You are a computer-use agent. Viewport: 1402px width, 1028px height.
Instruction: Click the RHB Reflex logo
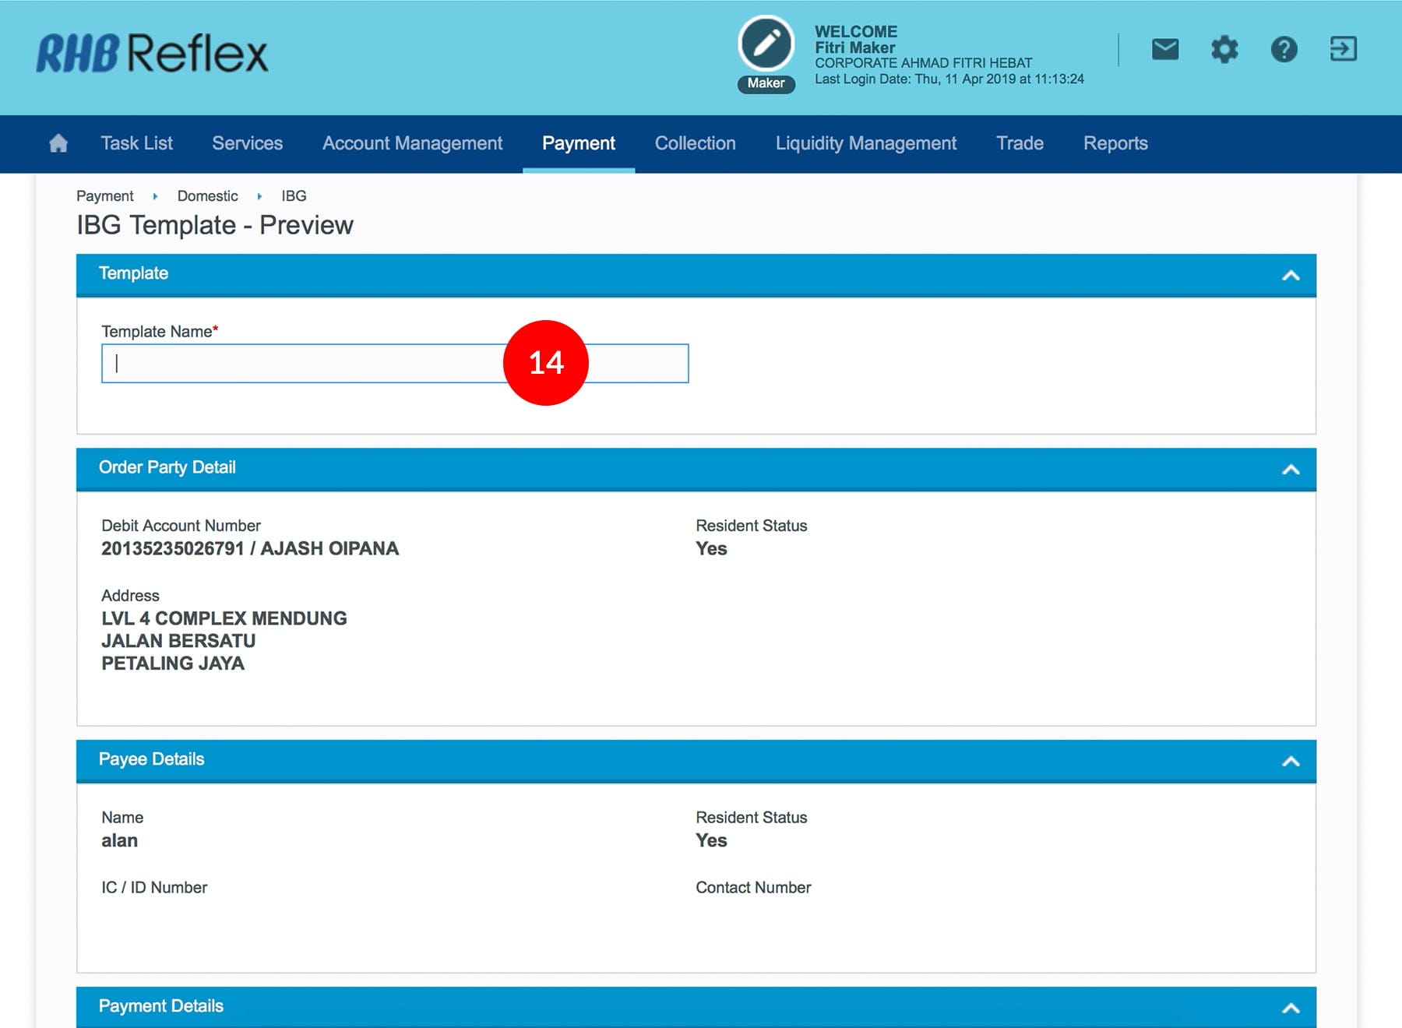[153, 53]
